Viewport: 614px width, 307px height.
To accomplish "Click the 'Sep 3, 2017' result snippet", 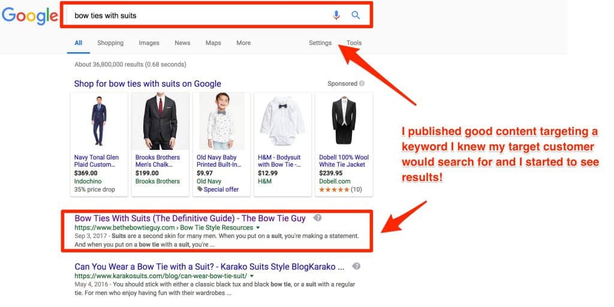I will point(216,240).
